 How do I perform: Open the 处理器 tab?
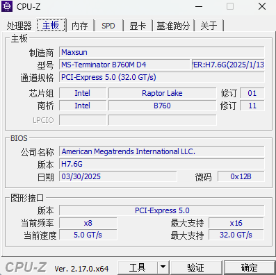point(19,26)
